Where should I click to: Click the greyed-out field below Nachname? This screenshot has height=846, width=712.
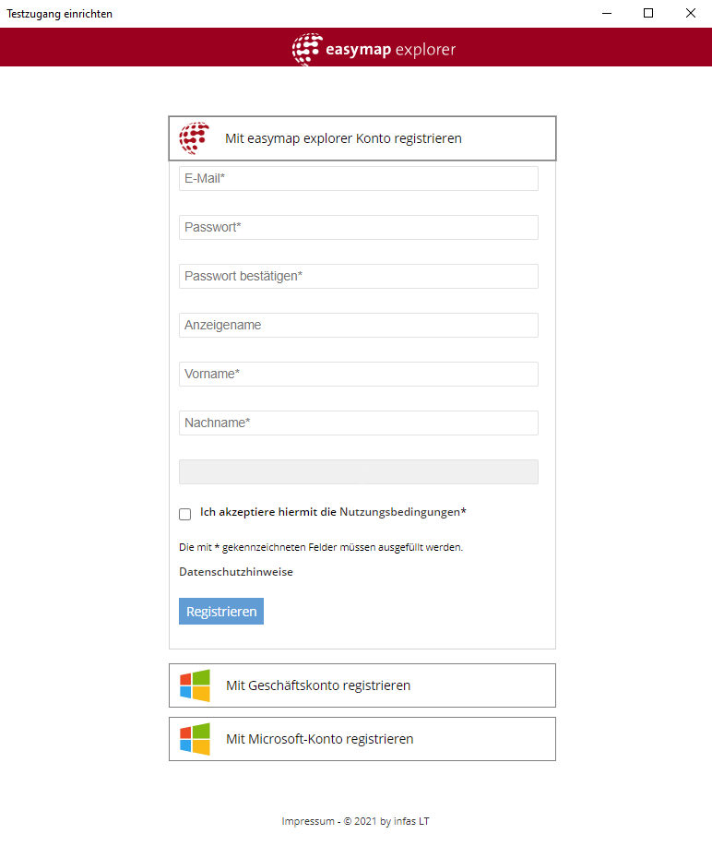[358, 472]
